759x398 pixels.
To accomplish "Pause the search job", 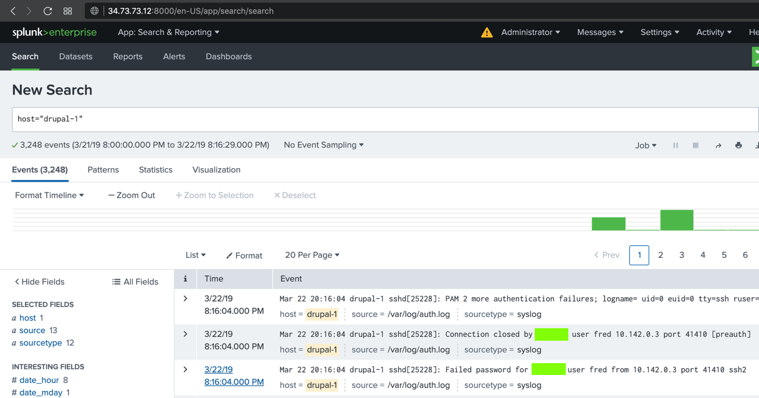I will [675, 145].
